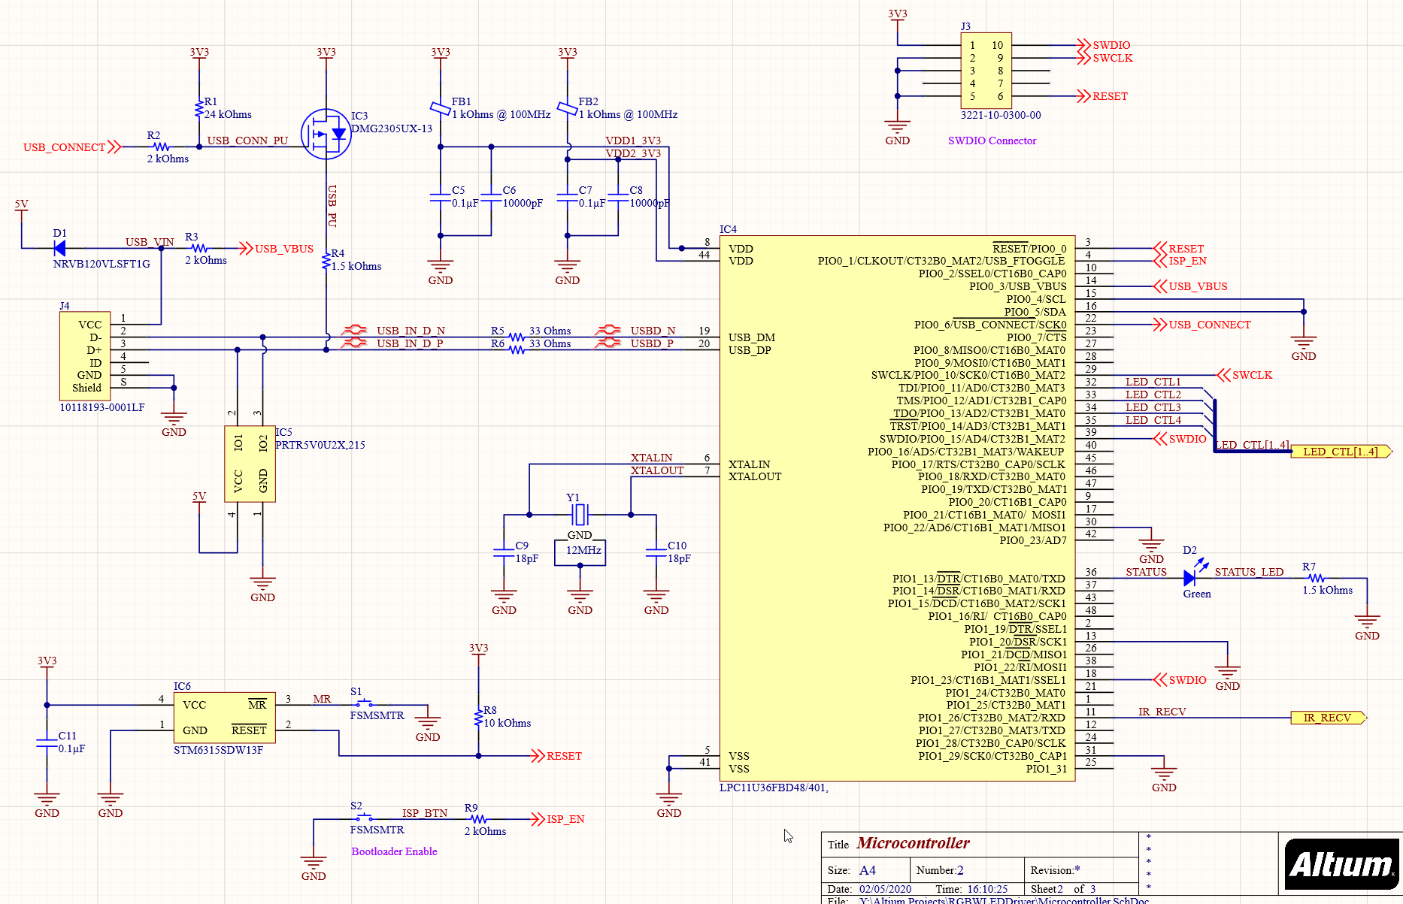Click the R2 resistor zigzag symbol
Screen dimensions: 1403x904
point(161,147)
